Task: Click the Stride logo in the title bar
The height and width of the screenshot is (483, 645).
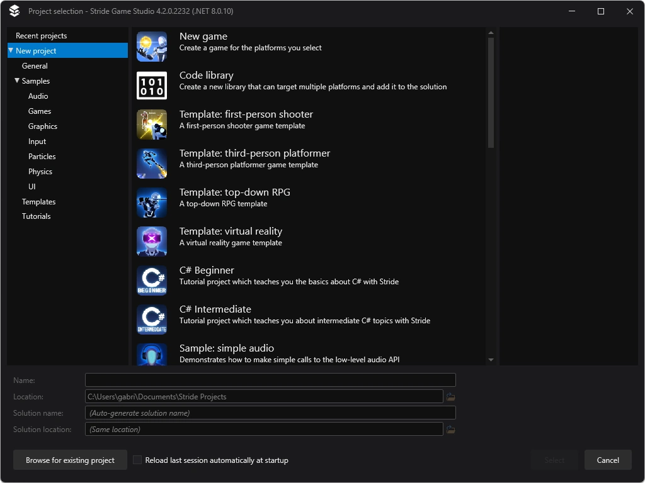Action: [13, 11]
